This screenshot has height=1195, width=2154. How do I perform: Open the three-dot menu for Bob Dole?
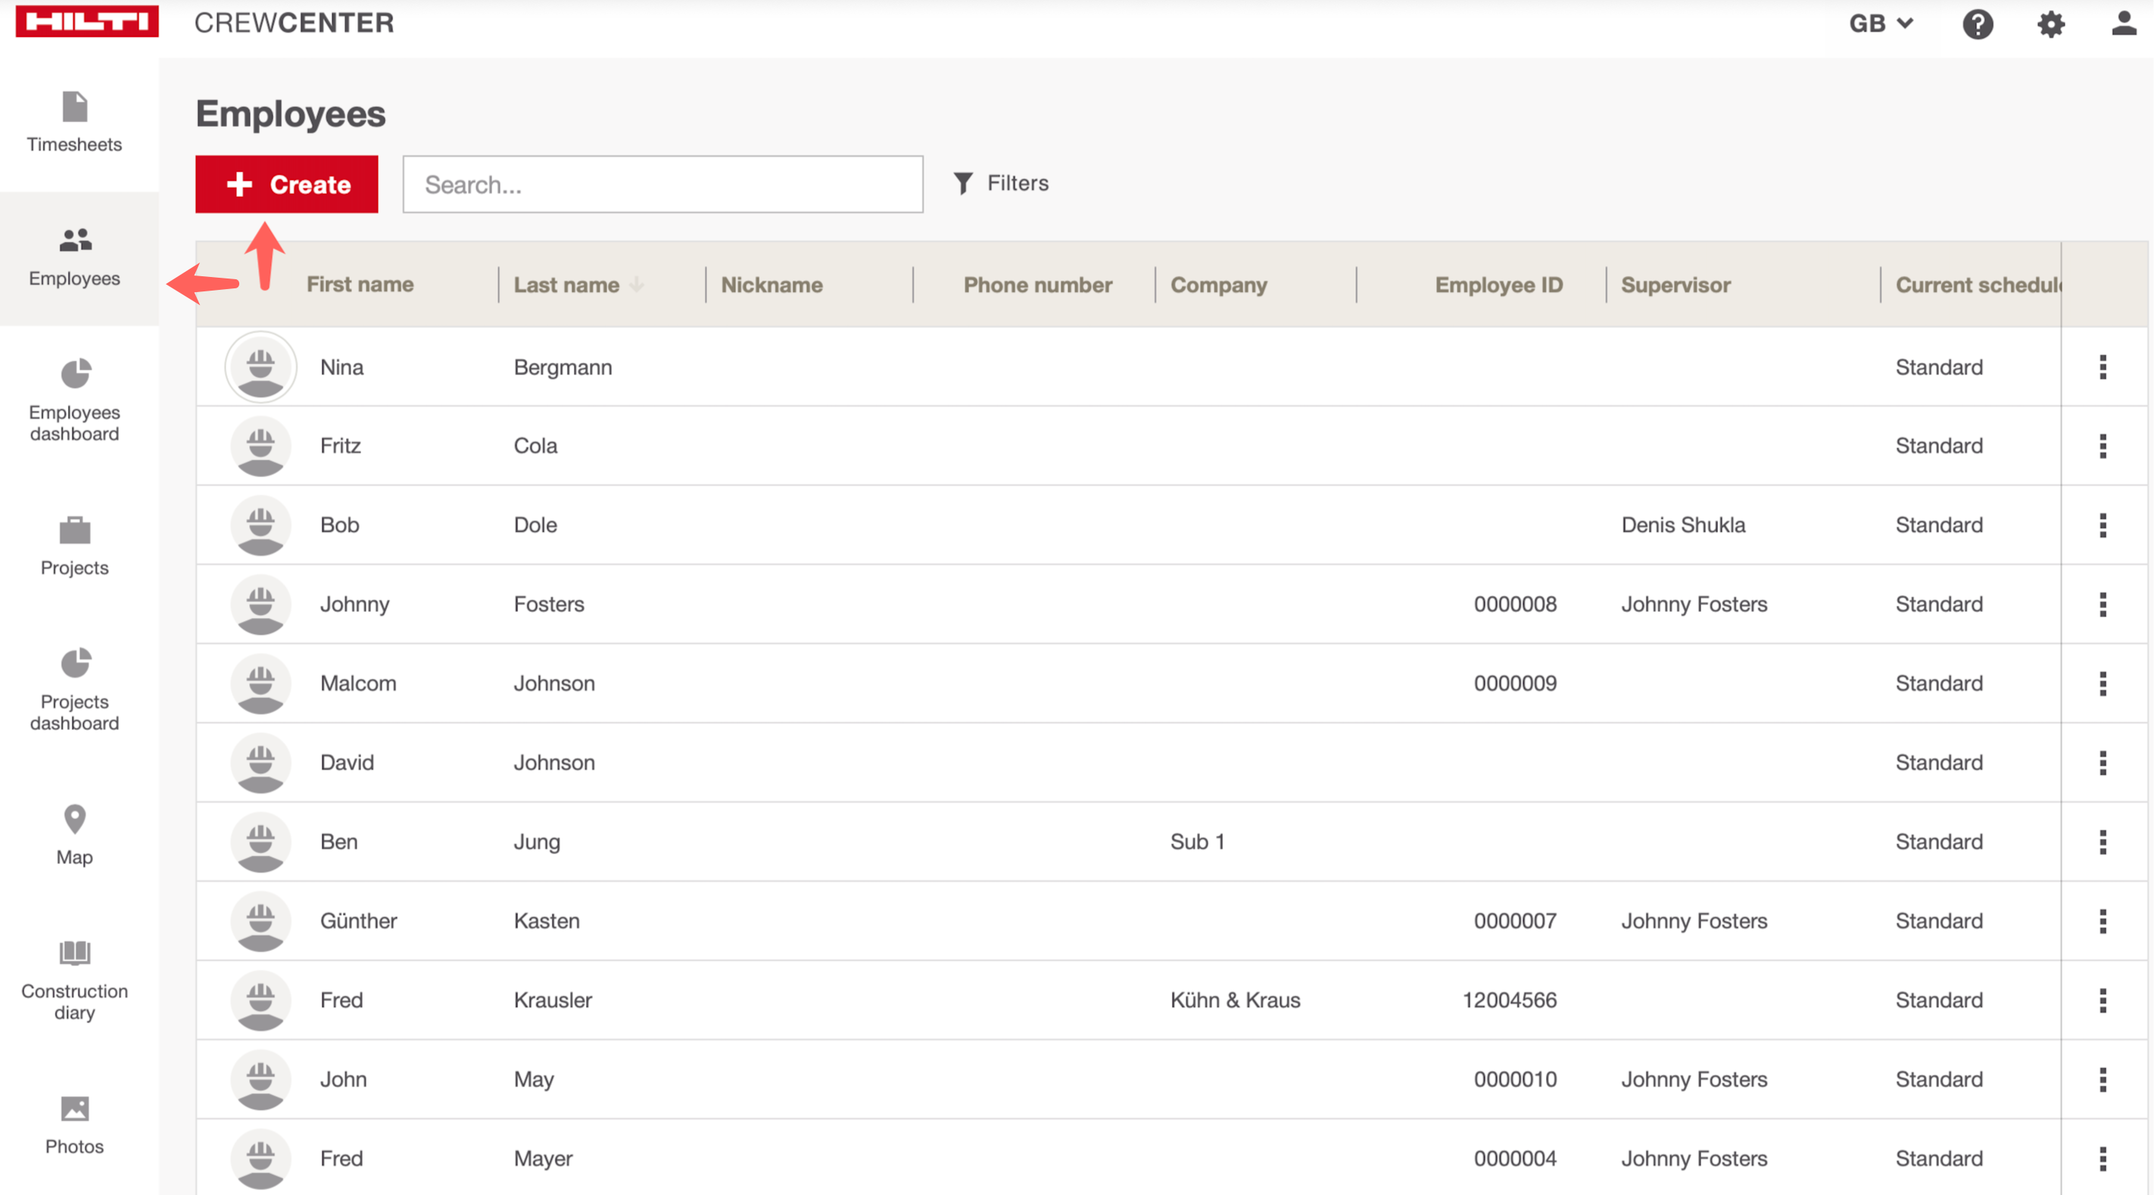(x=2103, y=524)
